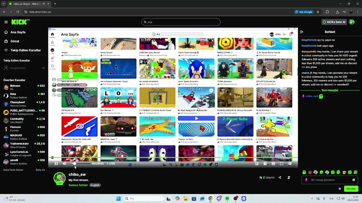
Task: Open the ikinsan recommended channel
Action: (x=24, y=87)
